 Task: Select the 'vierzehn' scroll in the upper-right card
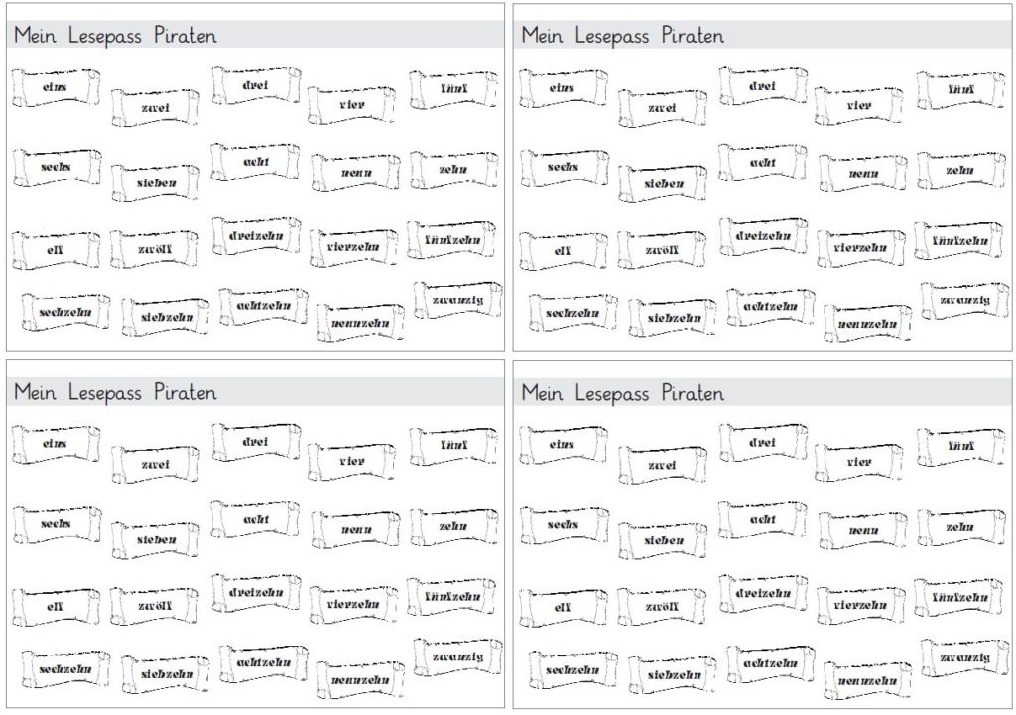click(861, 247)
